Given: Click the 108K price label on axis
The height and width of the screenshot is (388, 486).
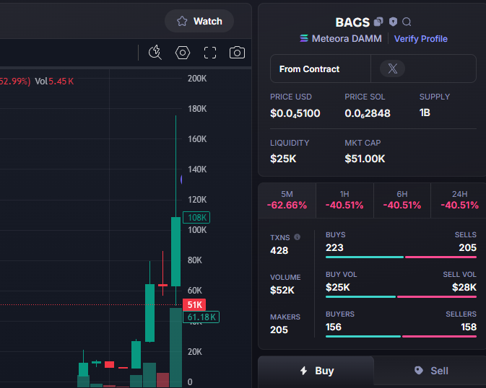Looking at the screenshot, I should (x=196, y=217).
